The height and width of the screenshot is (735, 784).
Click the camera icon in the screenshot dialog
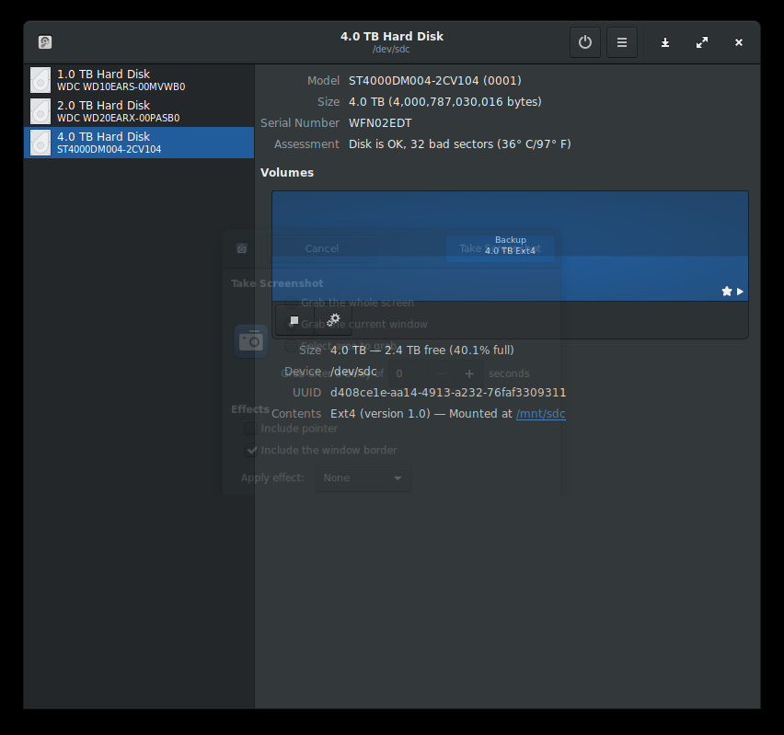(x=250, y=340)
